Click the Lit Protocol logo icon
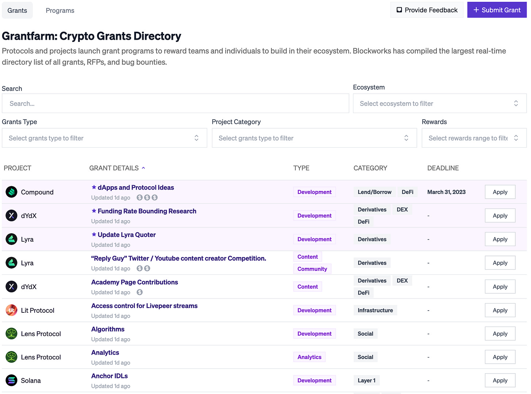531x394 pixels. 12,310
